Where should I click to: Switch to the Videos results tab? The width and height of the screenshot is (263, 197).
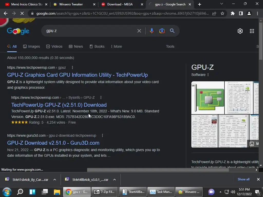(54, 46)
